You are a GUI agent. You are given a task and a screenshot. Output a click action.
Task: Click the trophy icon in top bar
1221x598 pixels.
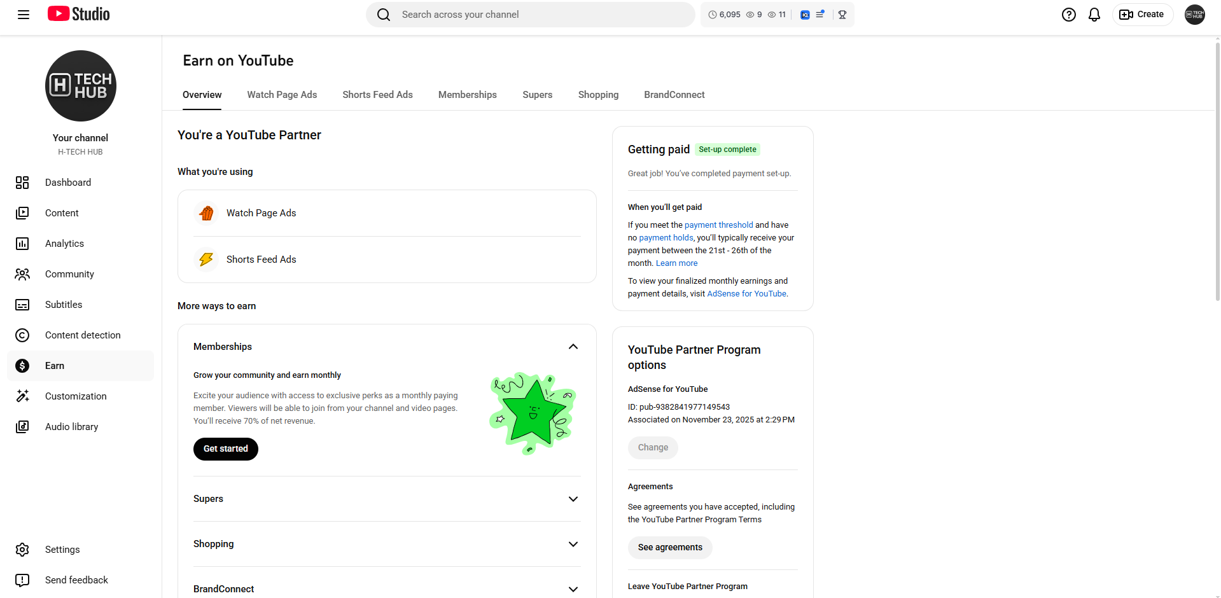point(842,15)
